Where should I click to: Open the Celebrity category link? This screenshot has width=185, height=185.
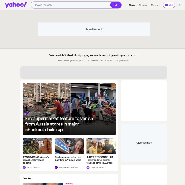tap(69, 183)
